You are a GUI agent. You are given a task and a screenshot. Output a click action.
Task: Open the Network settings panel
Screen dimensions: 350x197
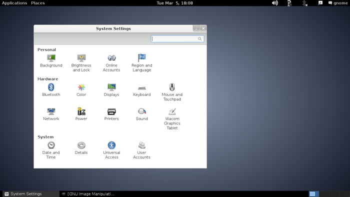click(x=51, y=114)
